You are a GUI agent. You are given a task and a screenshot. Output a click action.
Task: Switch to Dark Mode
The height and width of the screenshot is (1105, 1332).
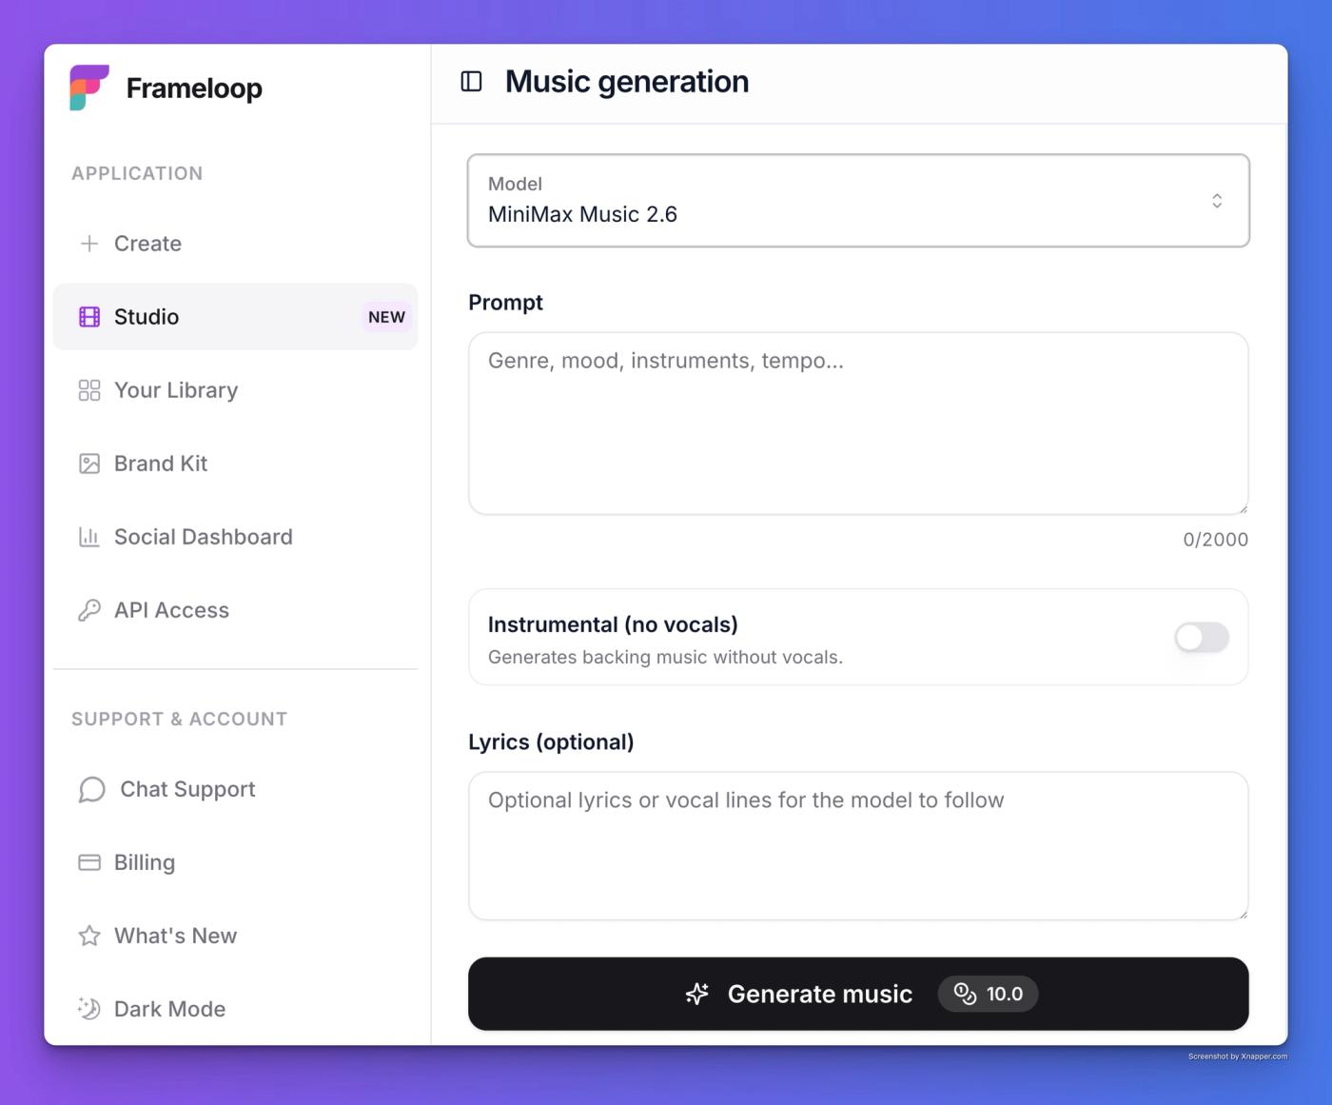235,1009
